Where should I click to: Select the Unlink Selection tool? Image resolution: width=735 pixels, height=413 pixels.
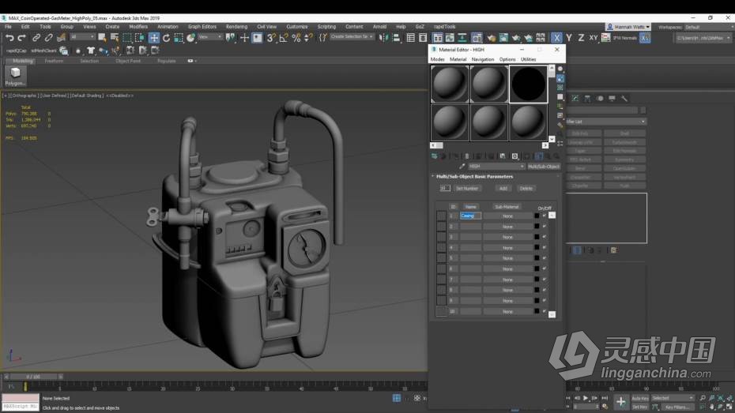48,38
